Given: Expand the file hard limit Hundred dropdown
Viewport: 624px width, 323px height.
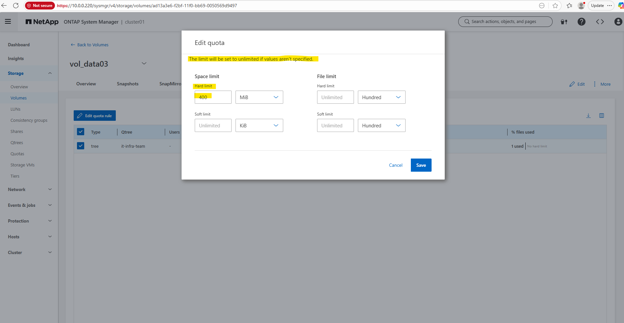Looking at the screenshot, I should click(381, 97).
